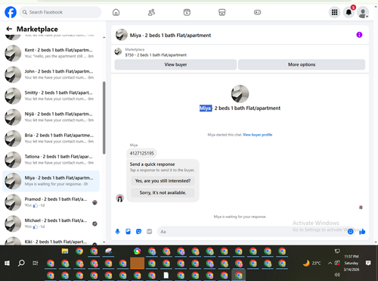Open Tationa's apartment conversation
Image resolution: width=378 pixels, height=281 pixels.
pos(51,160)
